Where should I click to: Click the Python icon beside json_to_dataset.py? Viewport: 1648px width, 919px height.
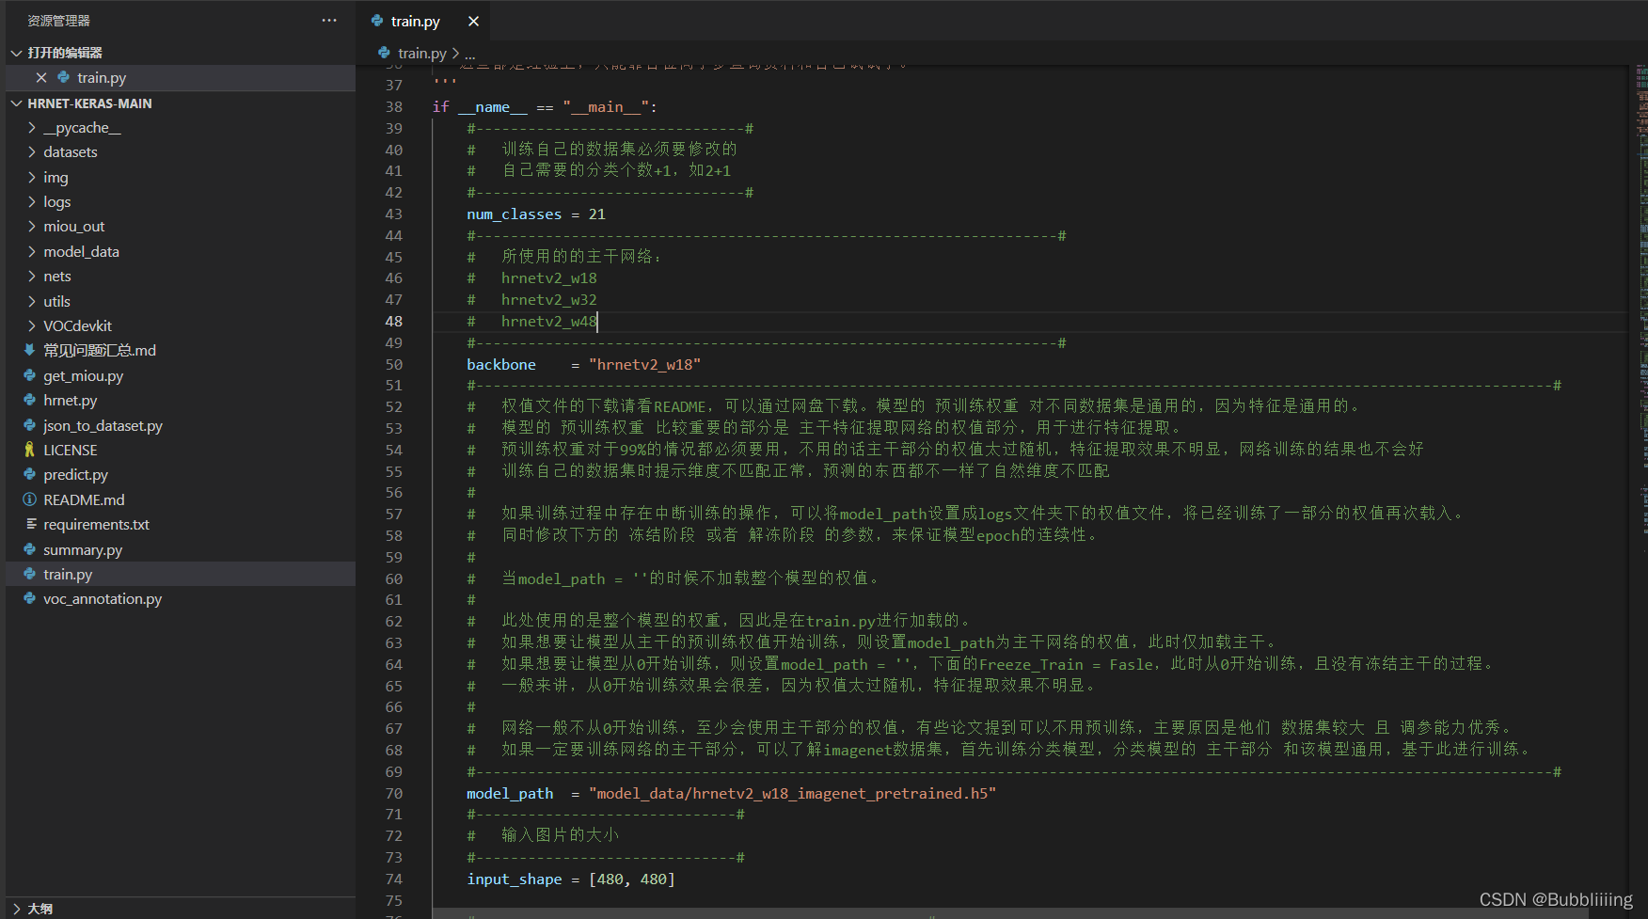30,425
